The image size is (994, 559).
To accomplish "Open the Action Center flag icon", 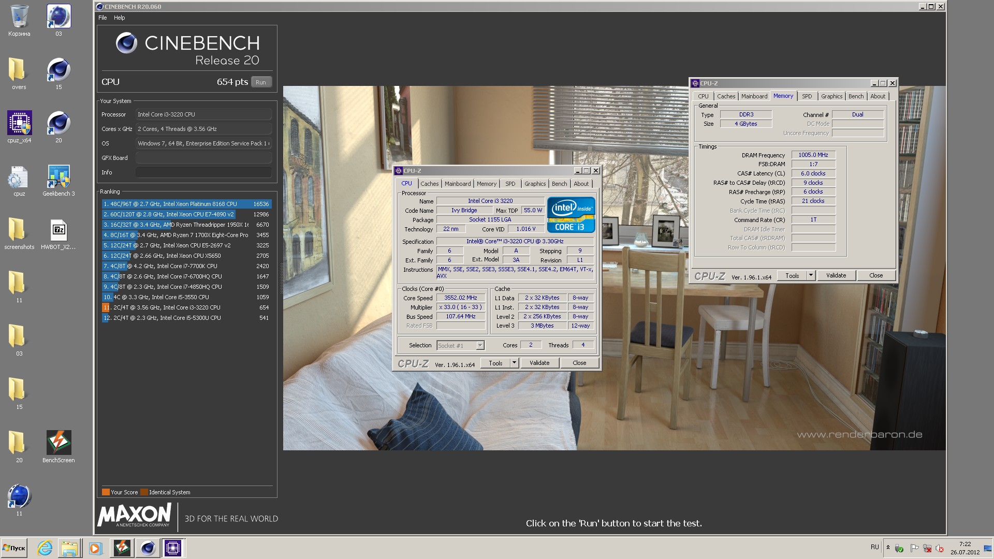I will [x=914, y=548].
